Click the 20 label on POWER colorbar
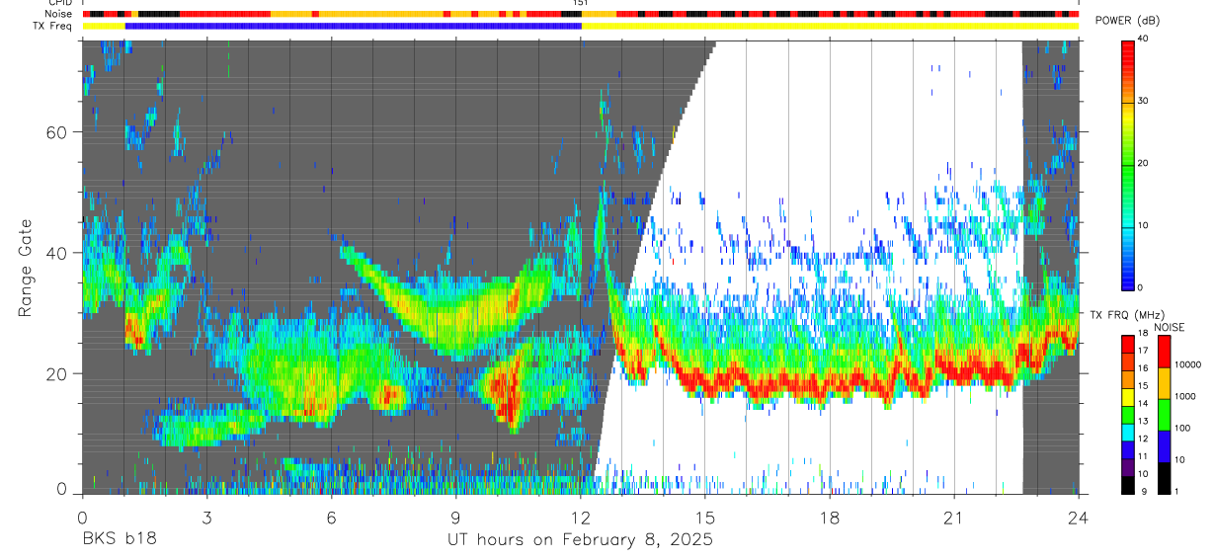Screen dimensions: 1213x560 click(x=1143, y=163)
